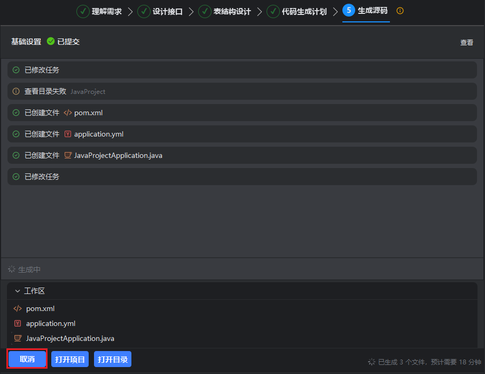Open the 已创建文件 pom.xml log entry
This screenshot has width=485, height=374.
tap(88, 113)
